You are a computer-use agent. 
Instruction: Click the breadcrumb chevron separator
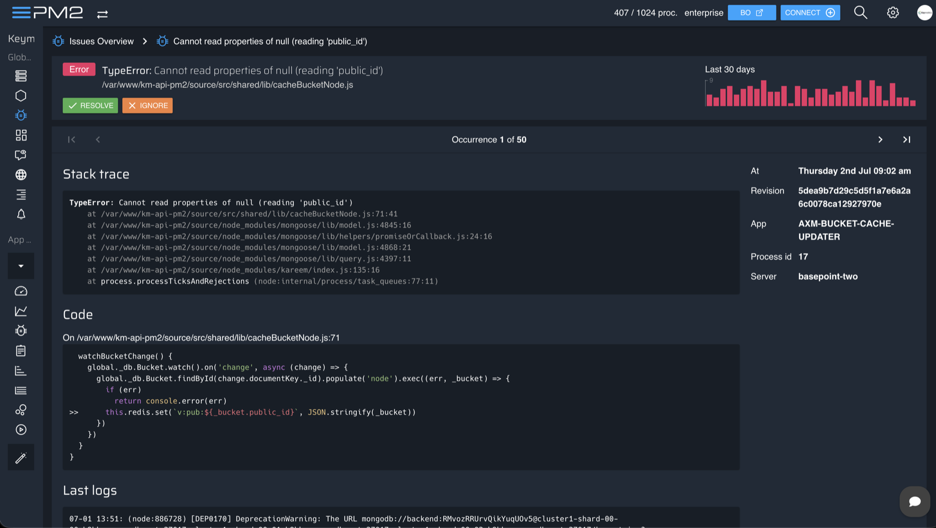click(145, 41)
